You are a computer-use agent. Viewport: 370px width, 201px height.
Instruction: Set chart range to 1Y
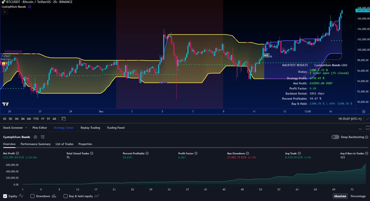pos(42,119)
